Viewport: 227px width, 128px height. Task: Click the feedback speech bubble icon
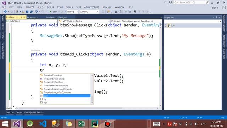[171, 2]
